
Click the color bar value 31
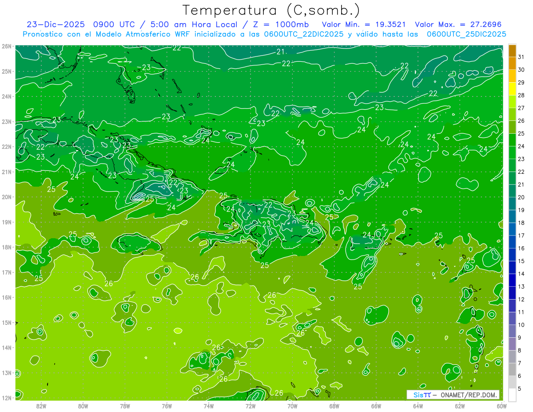[x=521, y=57]
